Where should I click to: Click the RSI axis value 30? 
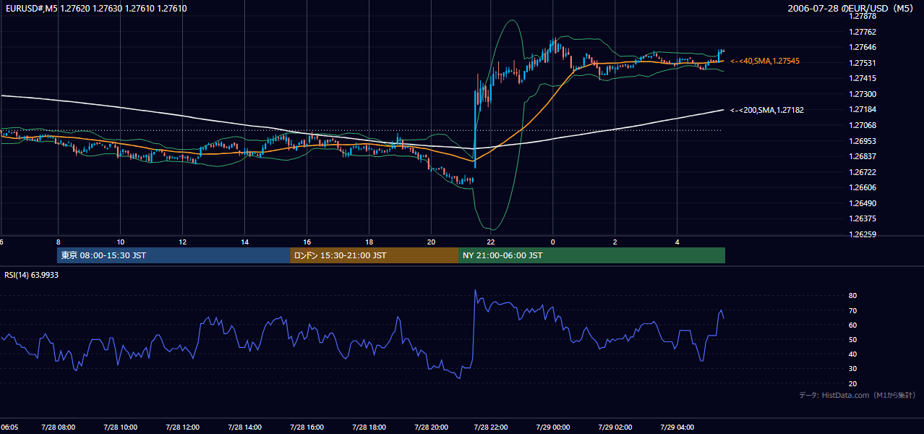(x=852, y=370)
